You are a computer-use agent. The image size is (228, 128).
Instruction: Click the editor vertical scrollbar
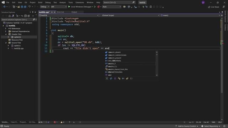tap(222, 69)
